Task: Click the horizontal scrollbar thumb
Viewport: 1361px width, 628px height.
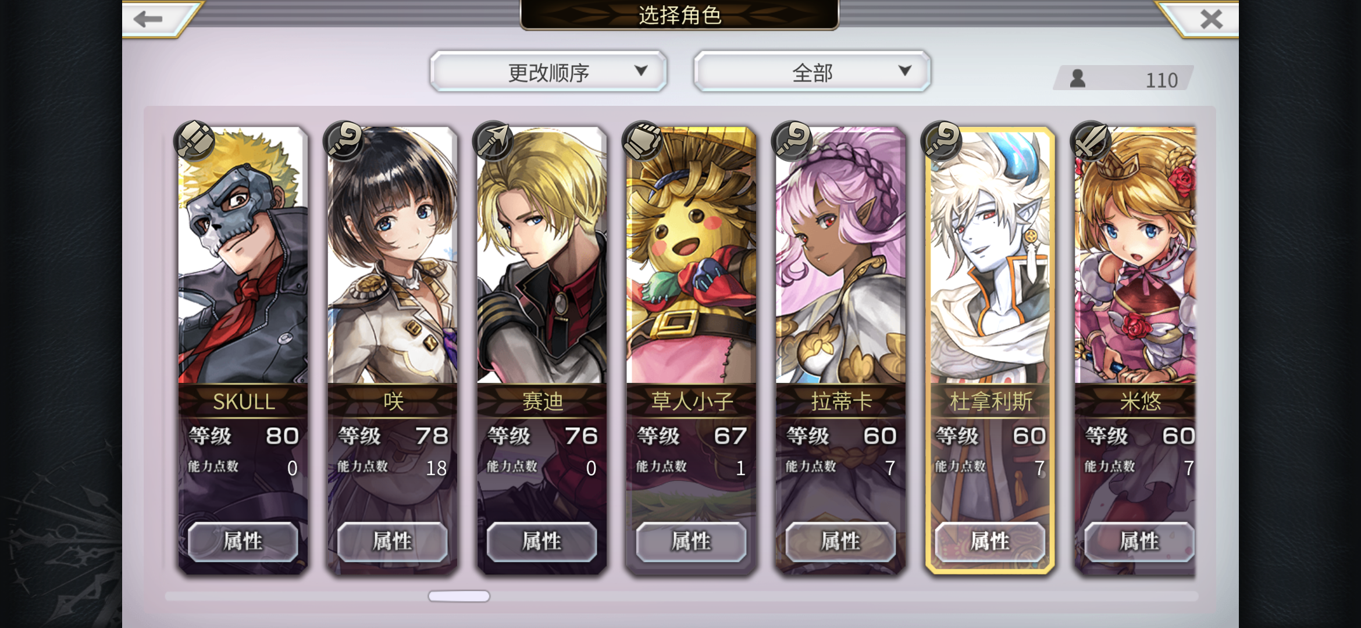Action: (x=459, y=596)
